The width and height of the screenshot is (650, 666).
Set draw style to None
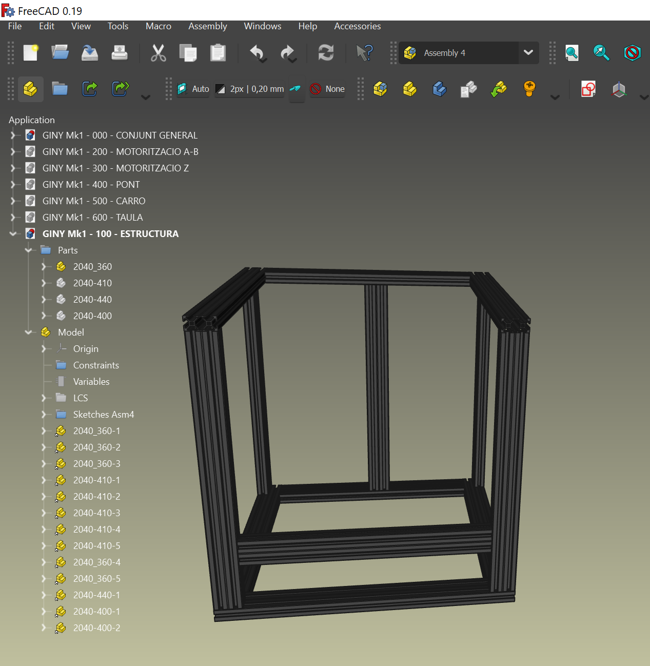click(x=327, y=89)
